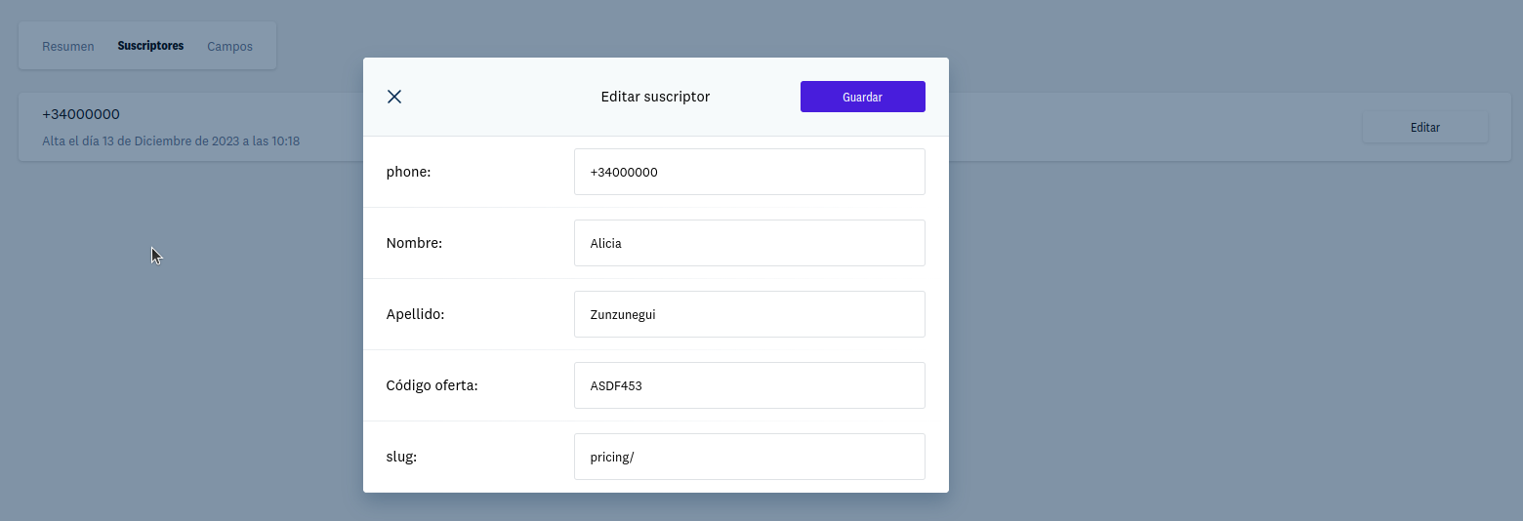Save changes with the Guardar button
Image resolution: width=1523 pixels, height=521 pixels.
point(863,97)
